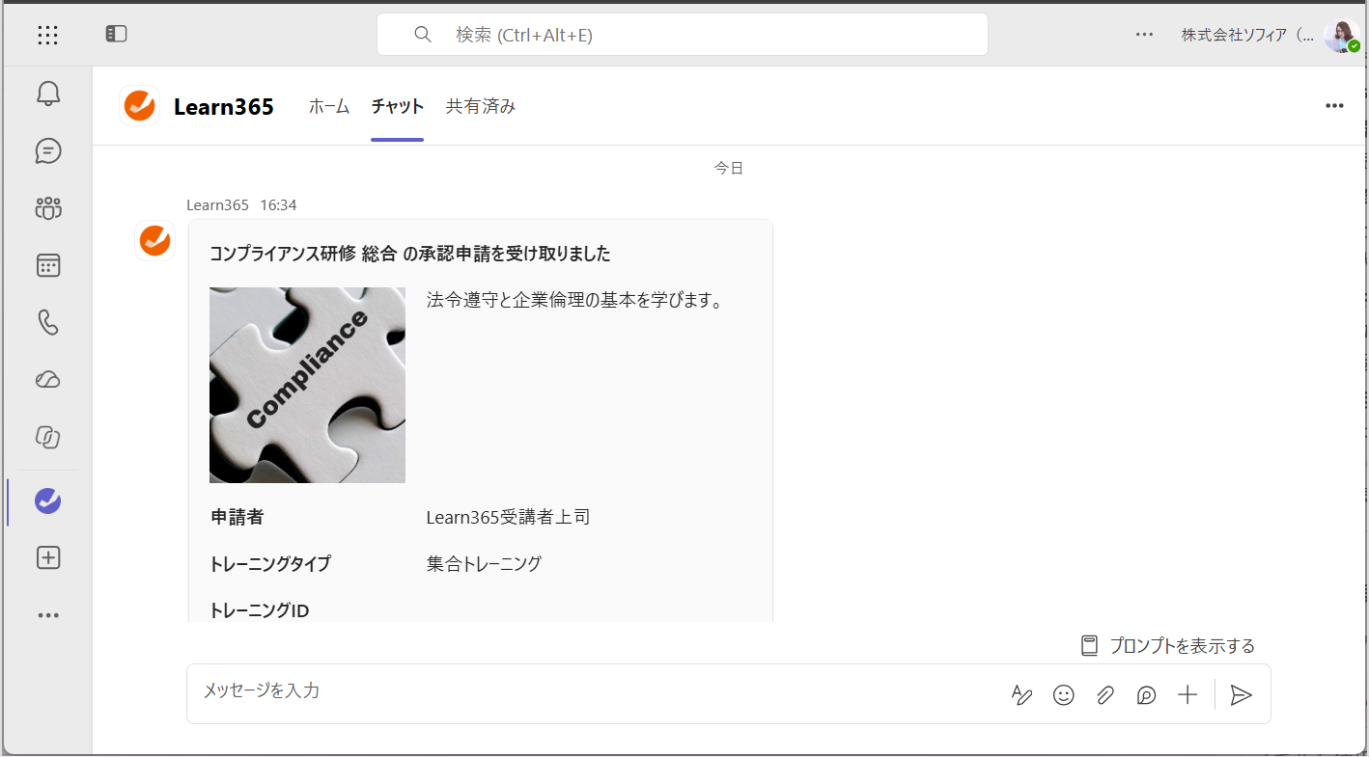Click the label トレーニングID
1369x757 pixels.
point(260,610)
